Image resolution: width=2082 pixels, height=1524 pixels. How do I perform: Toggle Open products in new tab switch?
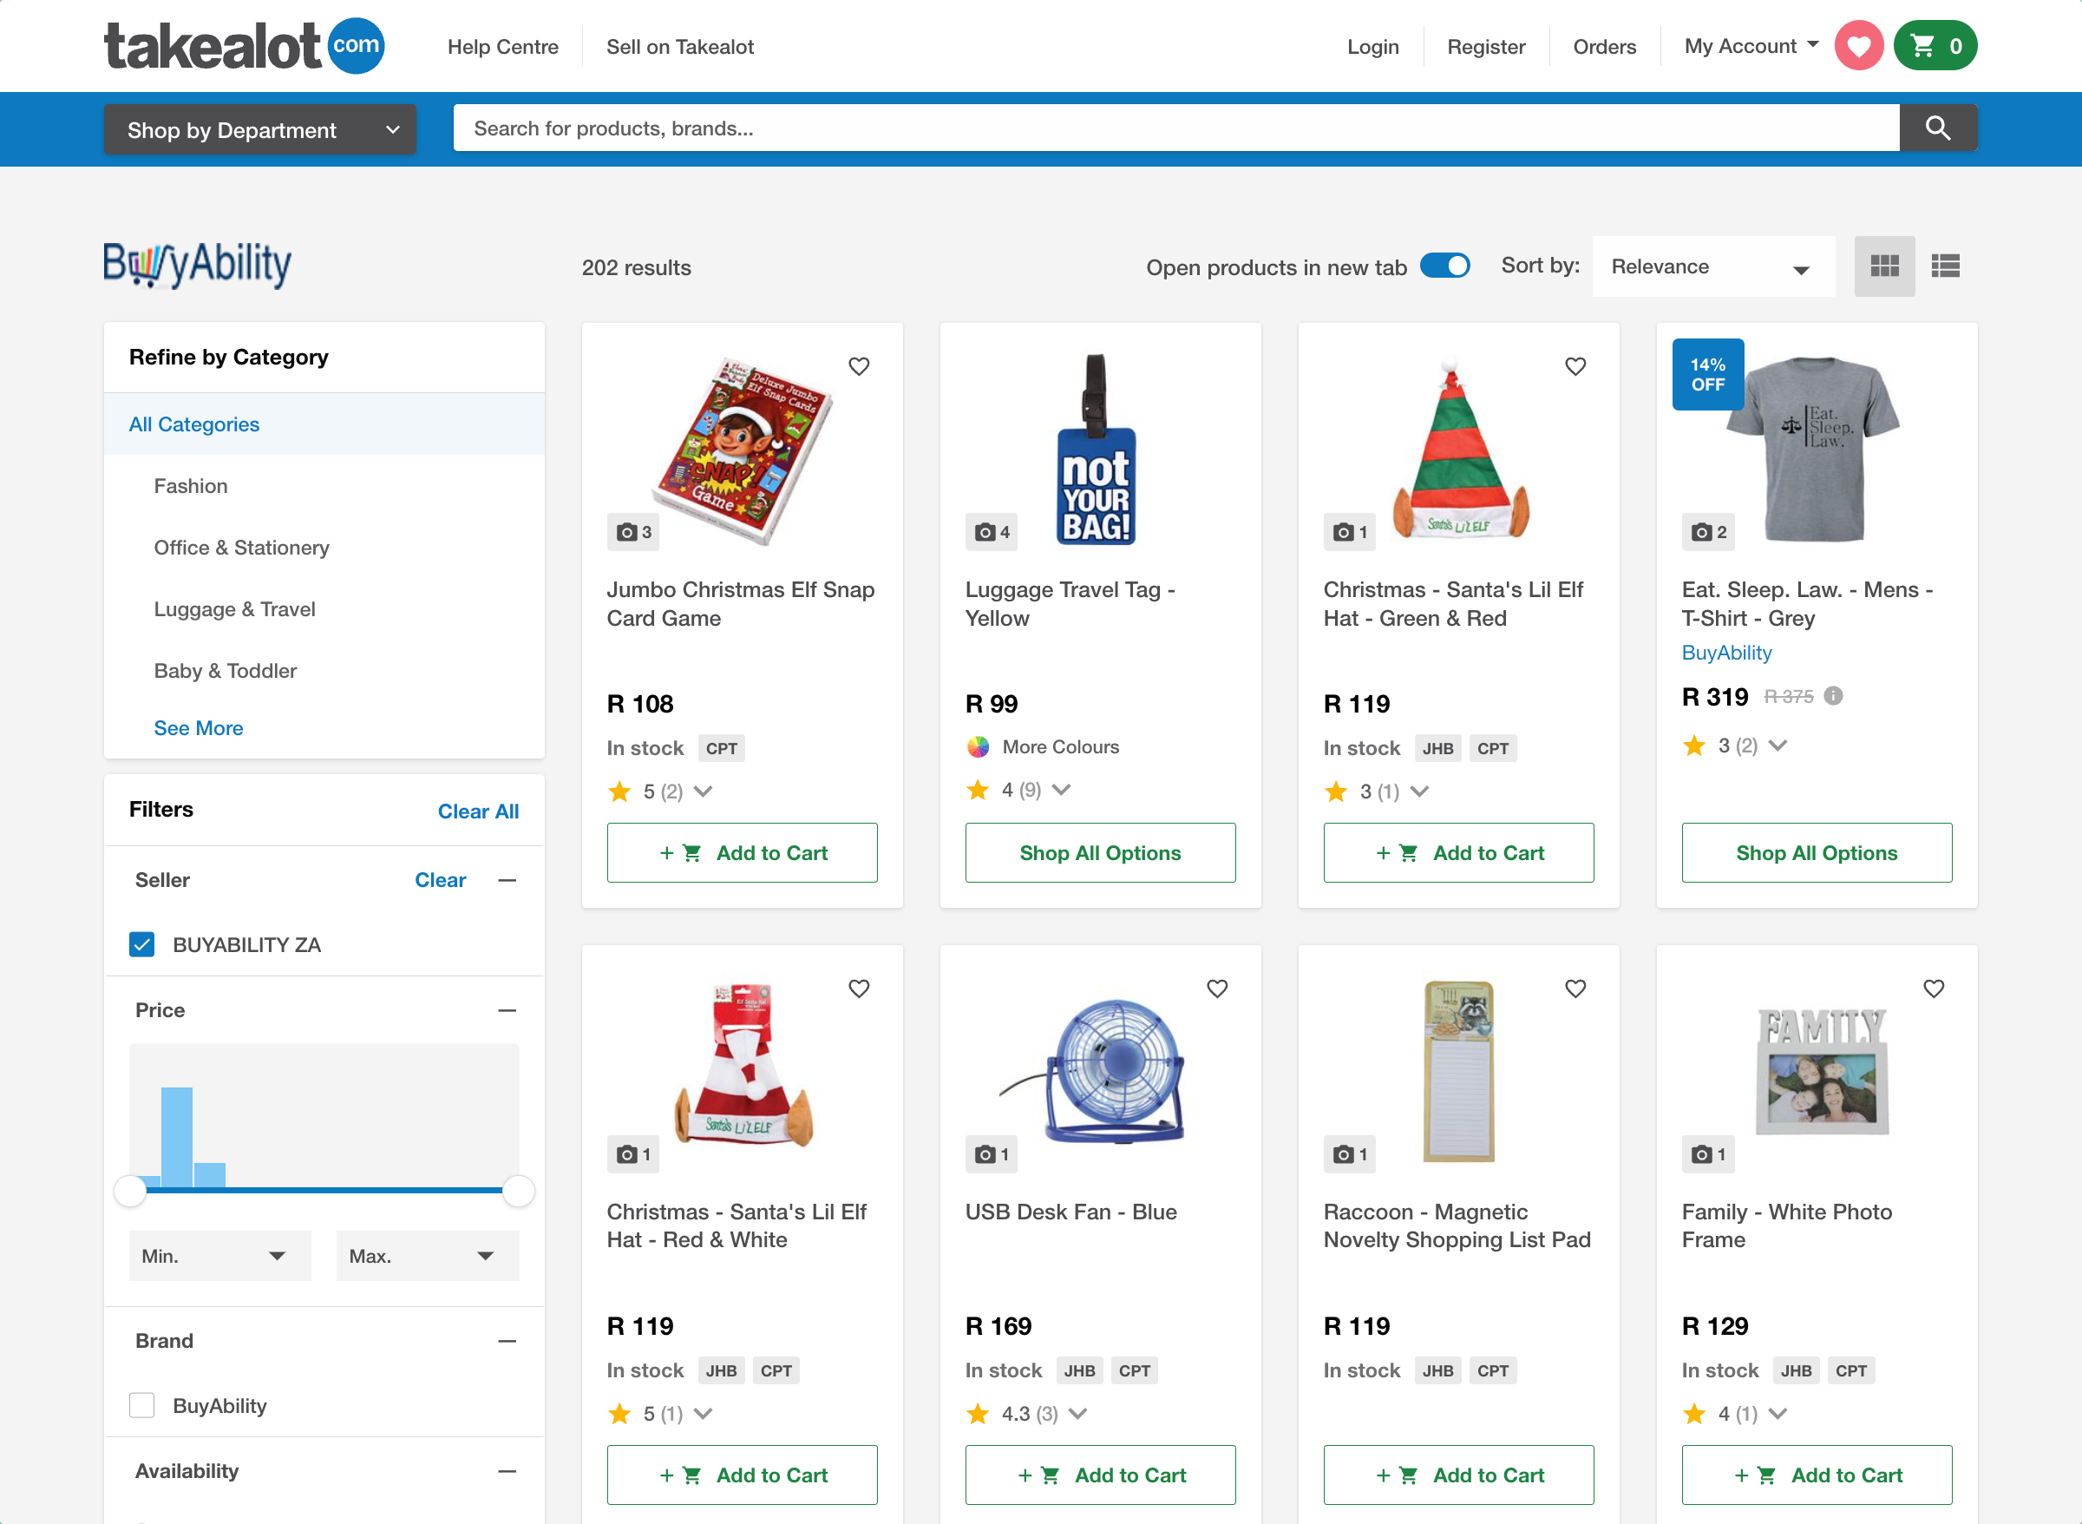pos(1445,266)
